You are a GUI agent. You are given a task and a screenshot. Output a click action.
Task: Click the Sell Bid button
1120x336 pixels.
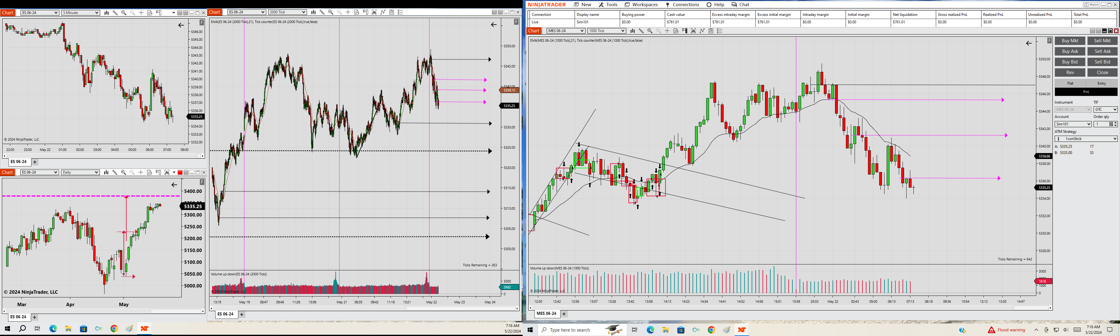tap(1102, 62)
